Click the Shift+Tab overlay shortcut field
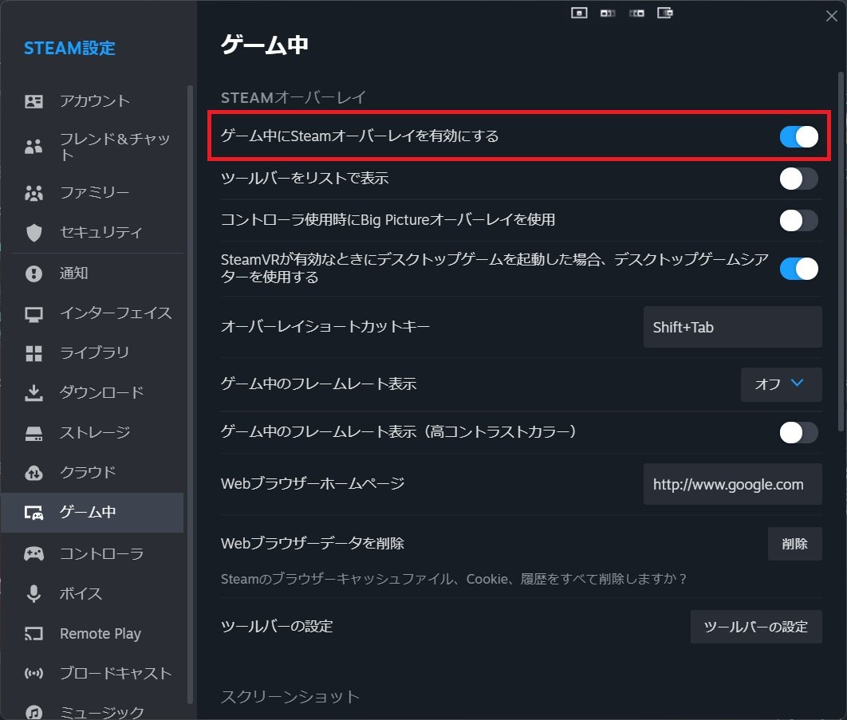Image resolution: width=847 pixels, height=720 pixels. pyautogui.click(x=732, y=328)
